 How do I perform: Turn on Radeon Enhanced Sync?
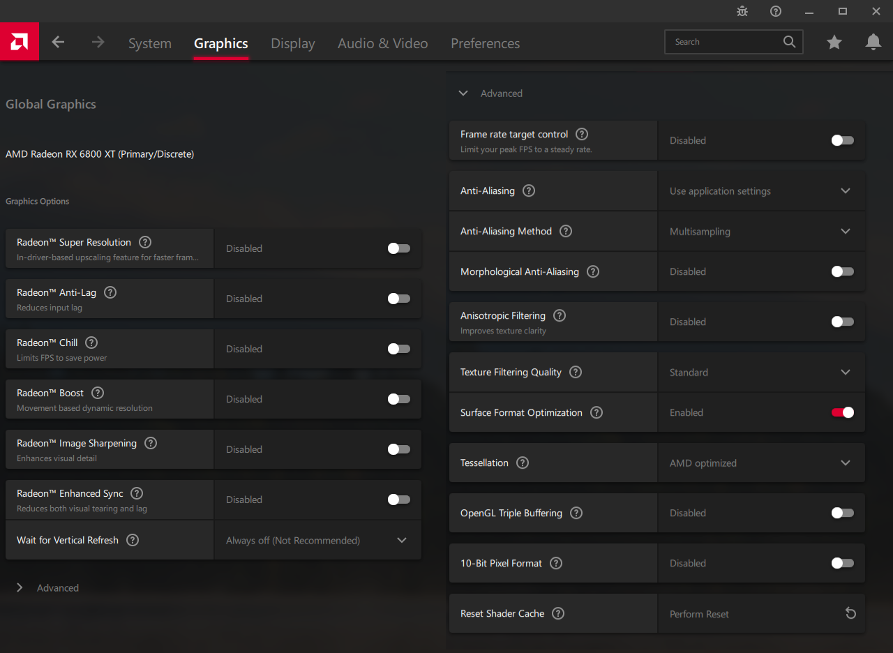tap(399, 500)
